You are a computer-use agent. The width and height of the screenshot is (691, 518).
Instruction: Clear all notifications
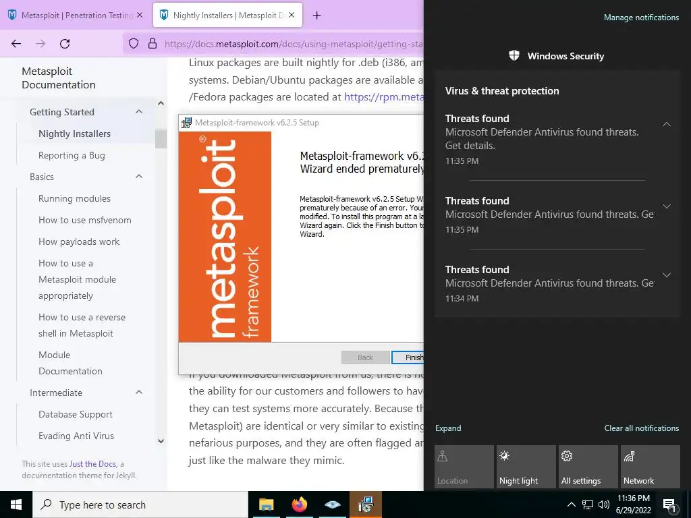click(642, 428)
